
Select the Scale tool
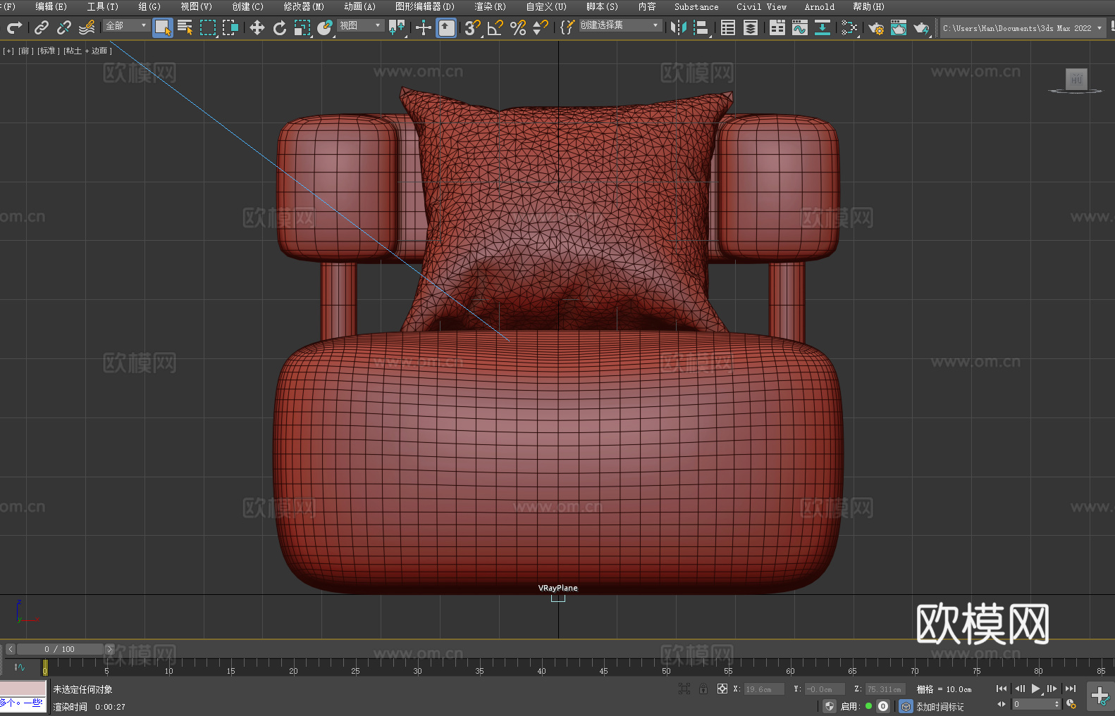pyautogui.click(x=302, y=27)
